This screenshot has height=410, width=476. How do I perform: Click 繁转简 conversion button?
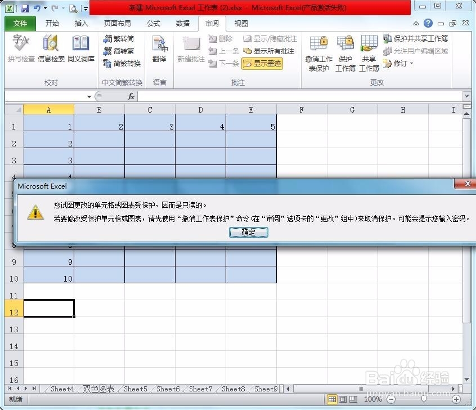[x=119, y=39]
